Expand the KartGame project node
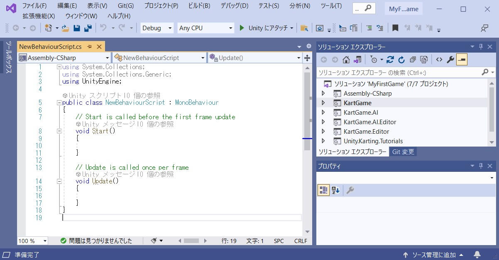499x260 pixels. (323, 103)
